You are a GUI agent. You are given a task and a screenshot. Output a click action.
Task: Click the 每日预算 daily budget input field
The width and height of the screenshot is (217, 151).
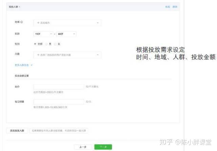59,102
